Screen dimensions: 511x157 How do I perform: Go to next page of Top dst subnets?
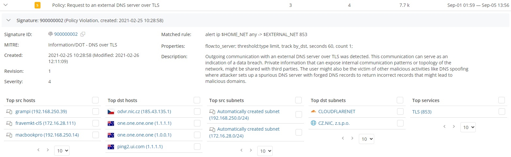point(352,138)
